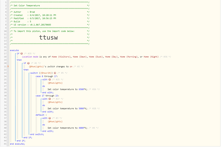Image resolution: width=222 pixels, height=148 pixels.
Task: Click end if on line 43
Action: 28,137
